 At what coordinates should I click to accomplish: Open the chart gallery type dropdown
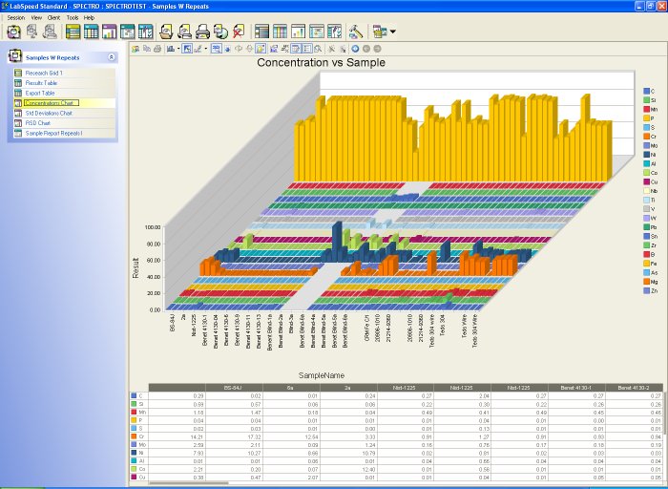point(177,48)
